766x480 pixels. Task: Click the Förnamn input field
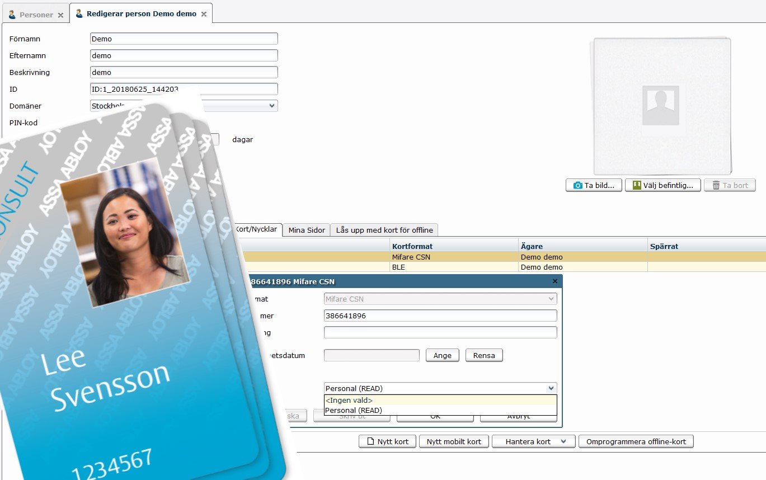[184, 39]
